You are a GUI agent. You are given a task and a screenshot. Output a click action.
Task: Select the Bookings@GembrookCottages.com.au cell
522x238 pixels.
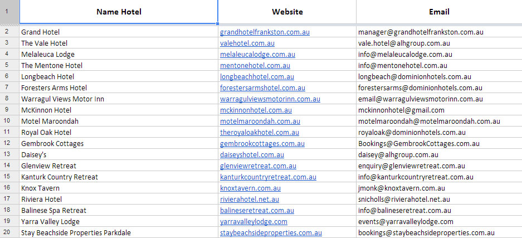pos(418,144)
